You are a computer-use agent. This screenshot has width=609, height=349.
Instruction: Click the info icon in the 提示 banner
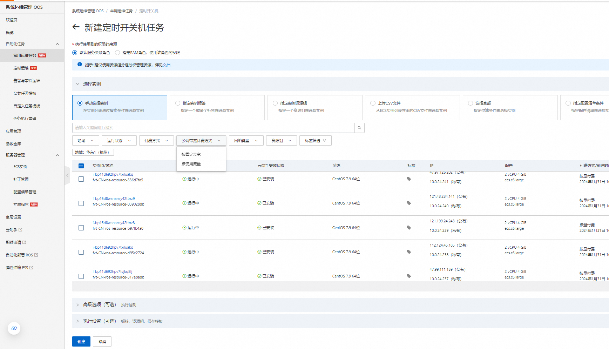(x=80, y=65)
